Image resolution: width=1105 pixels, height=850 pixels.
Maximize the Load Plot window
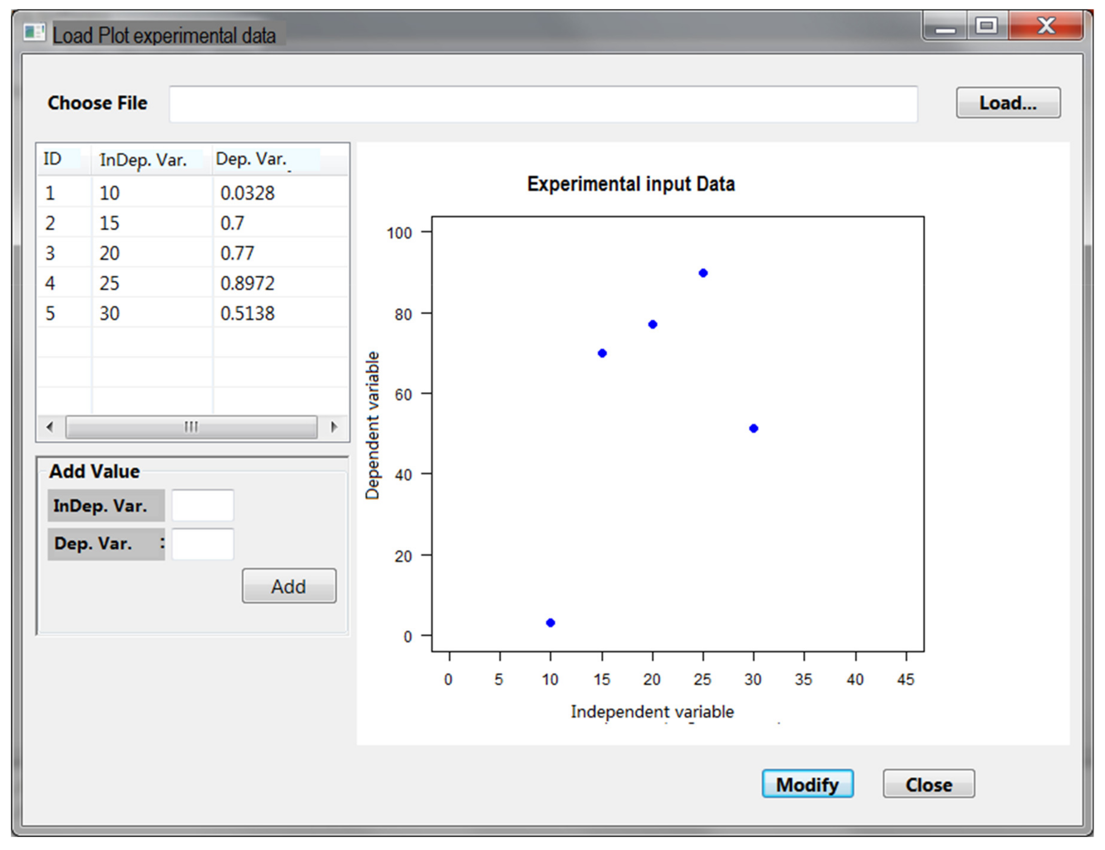[x=987, y=25]
